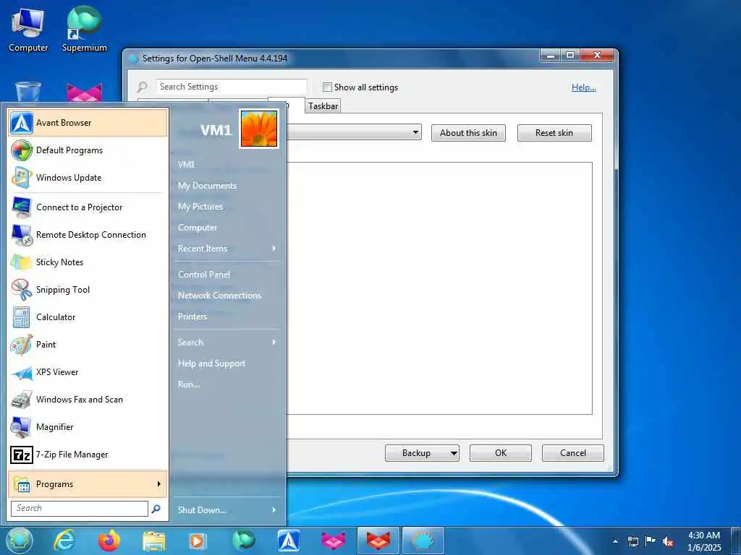Screen dimensions: 741x555
Task: Launch Sticky Notes
Action: click(88, 262)
